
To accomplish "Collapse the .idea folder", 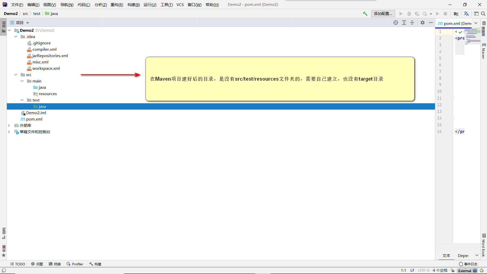I will [16, 37].
